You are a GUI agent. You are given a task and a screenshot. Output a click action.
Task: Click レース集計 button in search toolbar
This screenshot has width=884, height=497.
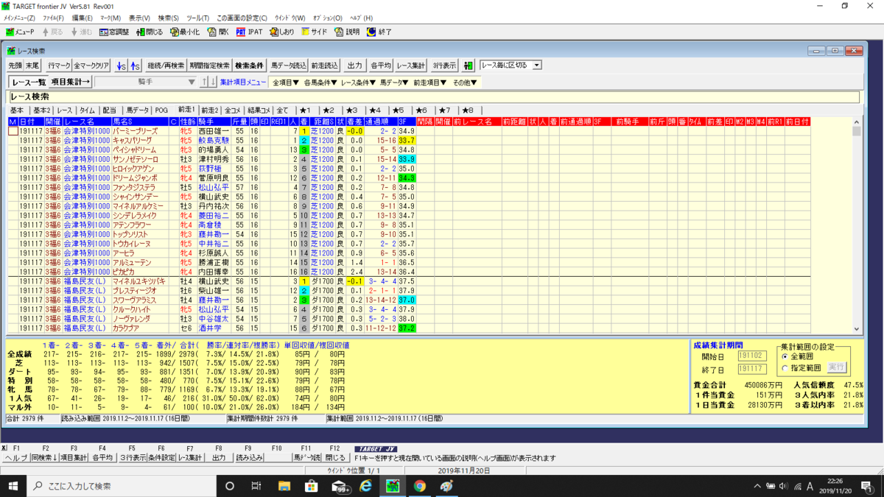(x=412, y=66)
